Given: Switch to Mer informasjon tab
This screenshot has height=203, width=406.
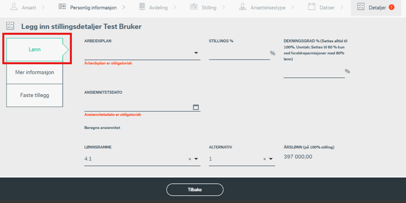Looking at the screenshot, I should point(35,72).
